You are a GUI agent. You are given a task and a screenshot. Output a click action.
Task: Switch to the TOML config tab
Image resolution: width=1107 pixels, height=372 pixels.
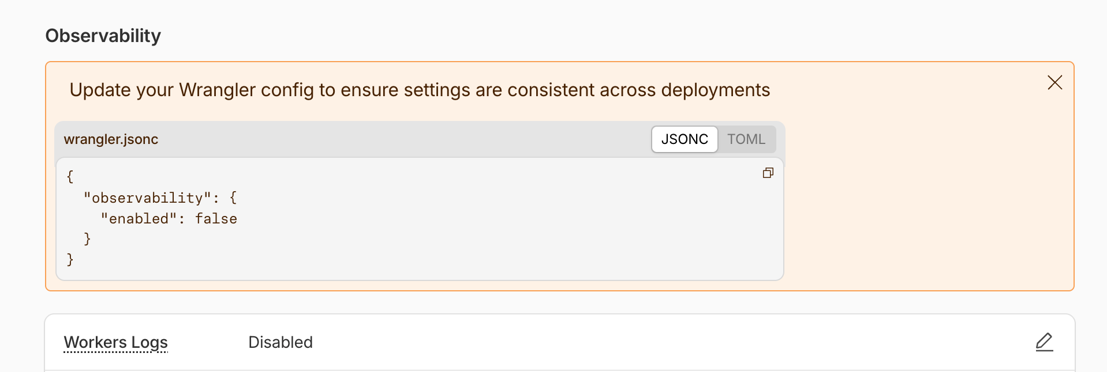pos(746,139)
